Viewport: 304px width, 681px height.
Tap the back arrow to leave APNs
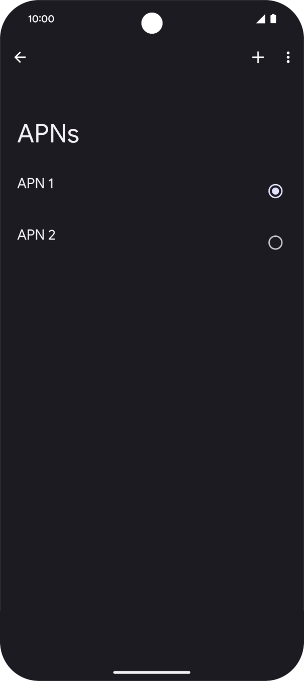coord(20,57)
